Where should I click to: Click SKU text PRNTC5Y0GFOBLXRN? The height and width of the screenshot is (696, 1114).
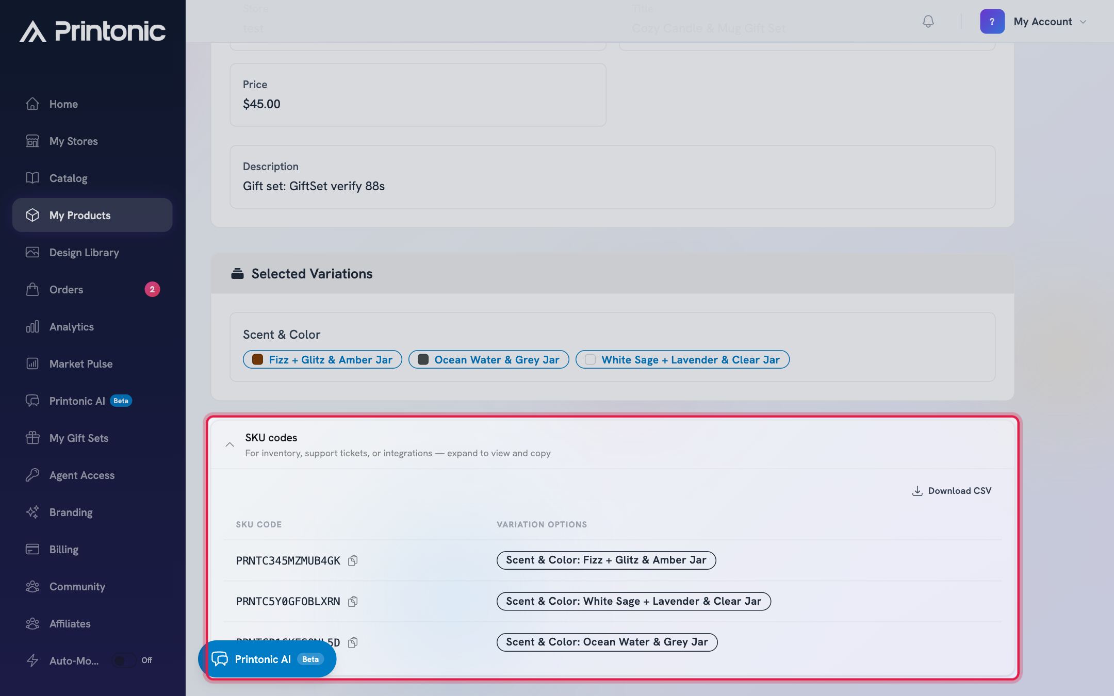288,601
